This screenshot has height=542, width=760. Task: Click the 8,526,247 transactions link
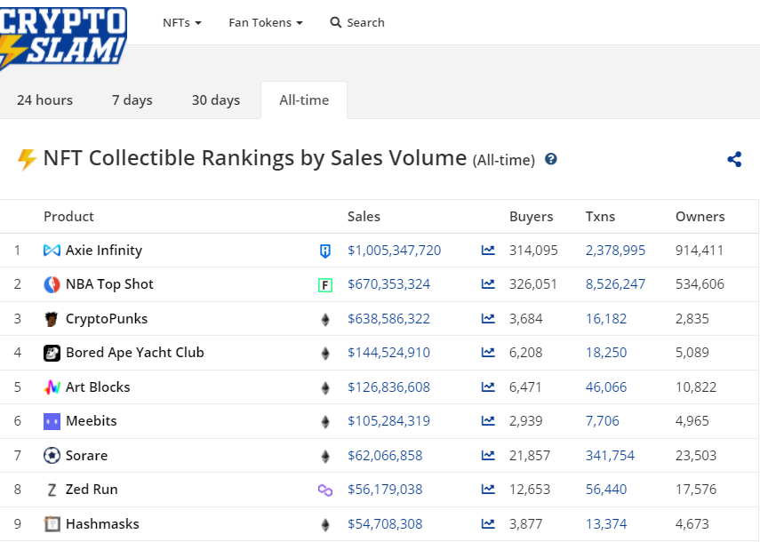click(615, 284)
